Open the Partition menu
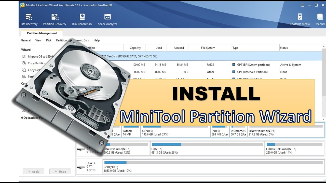Viewport: 326px width, 183px height. pos(61,40)
